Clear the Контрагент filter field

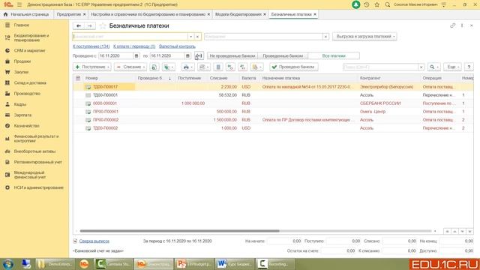tap(325, 37)
